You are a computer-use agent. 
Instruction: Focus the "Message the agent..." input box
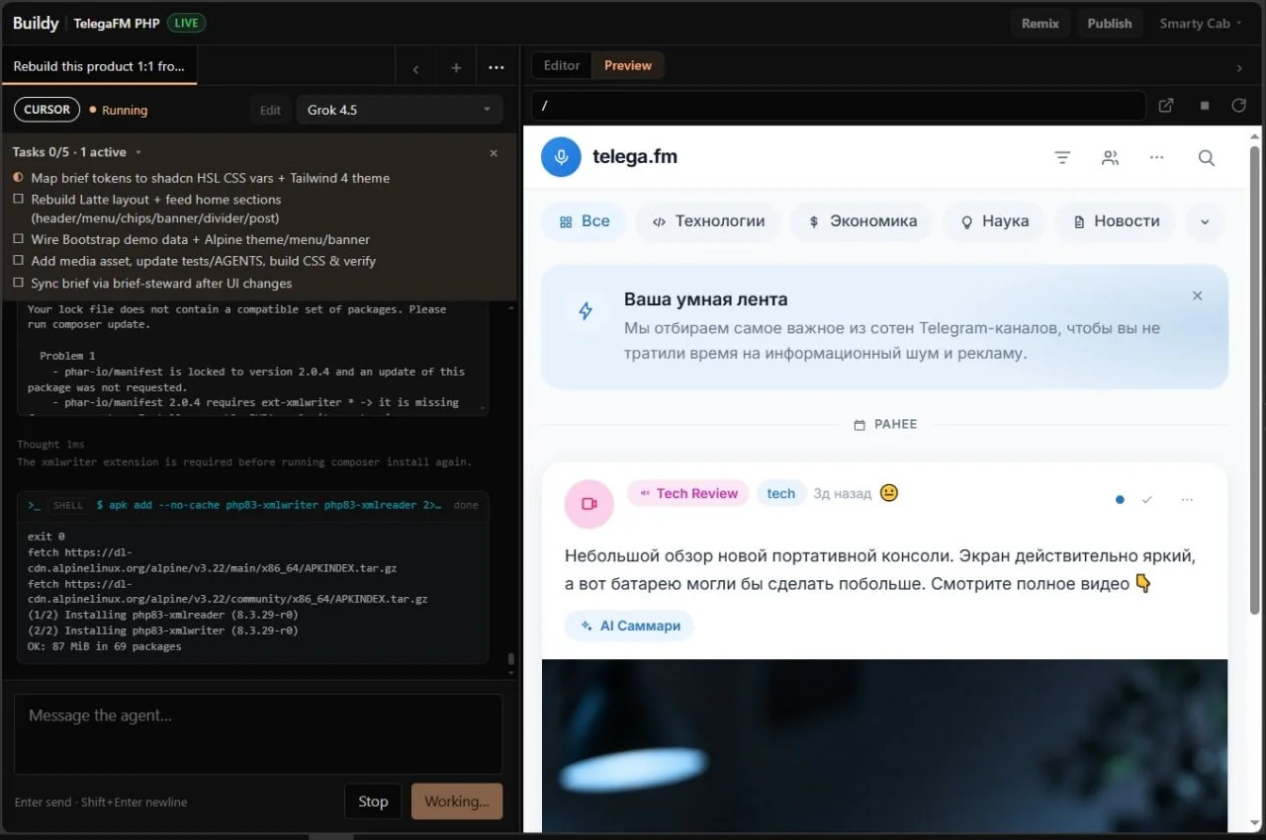pyautogui.click(x=258, y=734)
